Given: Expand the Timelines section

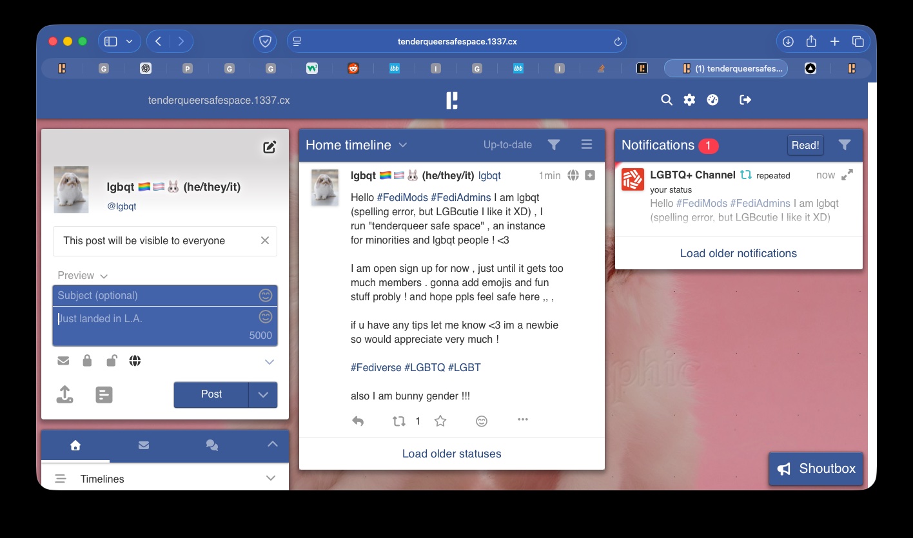Looking at the screenshot, I should [x=270, y=478].
